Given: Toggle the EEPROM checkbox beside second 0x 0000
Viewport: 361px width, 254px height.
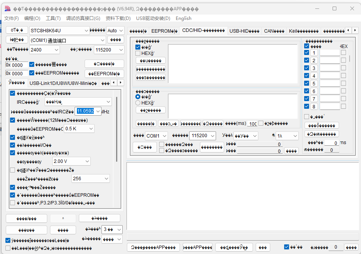Looking at the screenshot, I should (x=32, y=73).
